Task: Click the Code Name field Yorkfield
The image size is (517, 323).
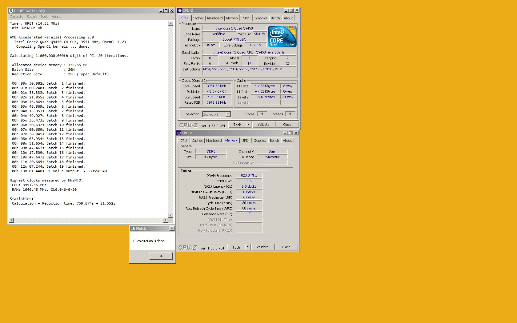Action: [x=219, y=34]
